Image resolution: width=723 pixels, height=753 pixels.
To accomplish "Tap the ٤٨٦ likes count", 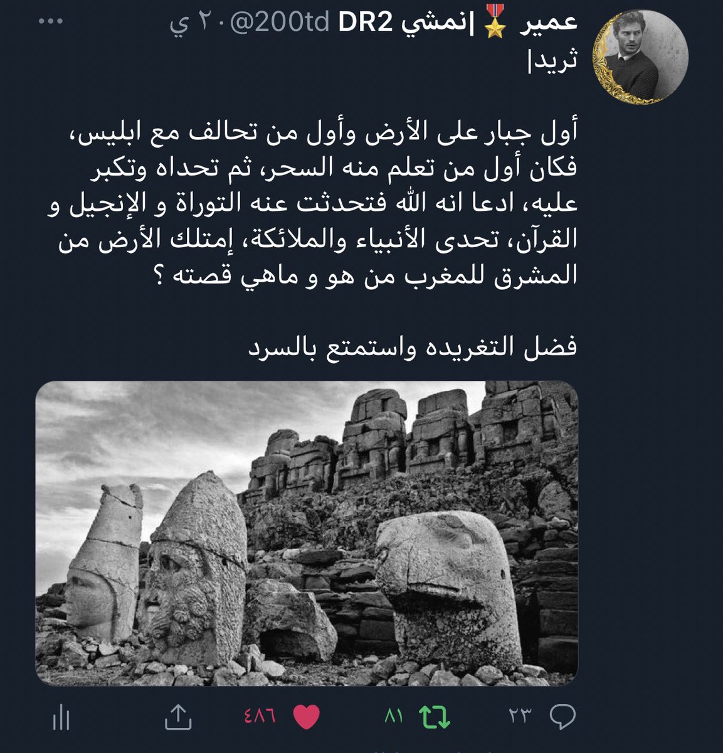I will (x=260, y=717).
